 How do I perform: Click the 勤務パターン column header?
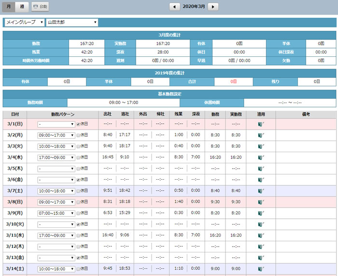click(62, 115)
